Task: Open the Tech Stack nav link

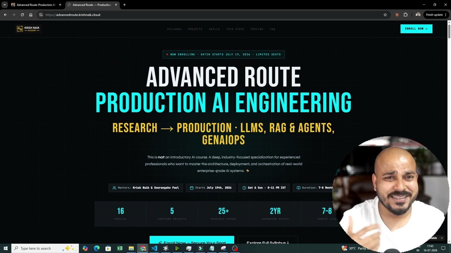Action: (x=235, y=29)
